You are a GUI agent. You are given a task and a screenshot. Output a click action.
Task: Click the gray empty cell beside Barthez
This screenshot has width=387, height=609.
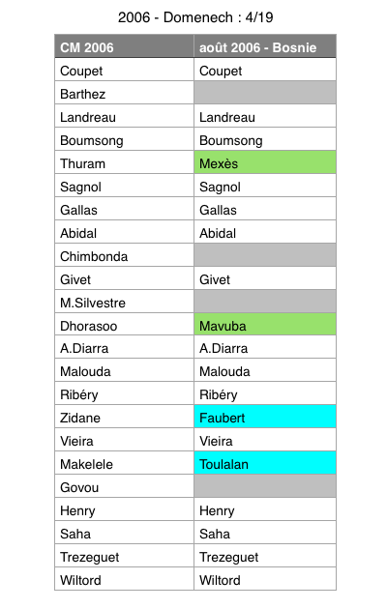click(265, 93)
